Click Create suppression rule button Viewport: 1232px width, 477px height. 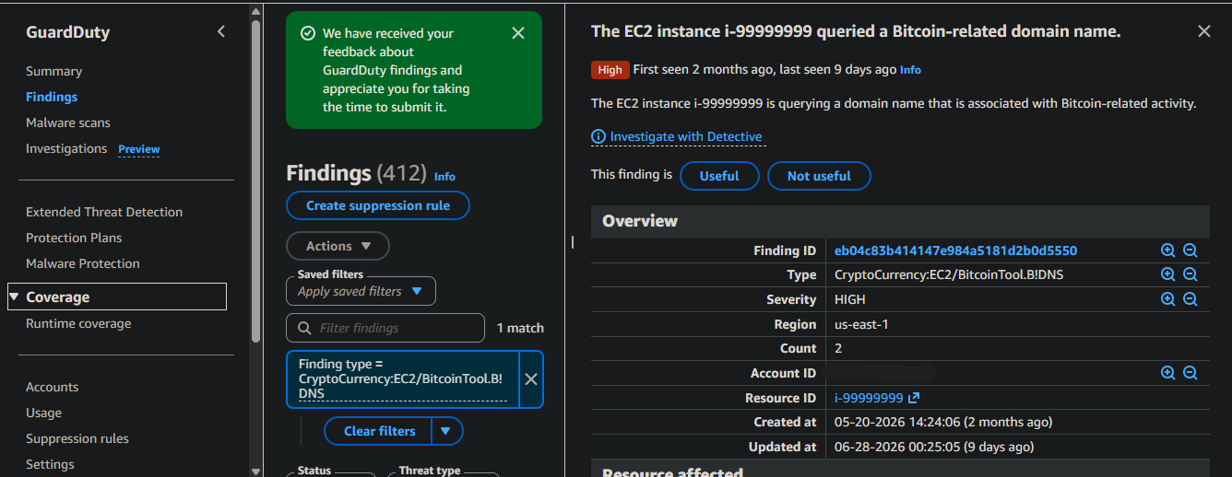coord(378,205)
